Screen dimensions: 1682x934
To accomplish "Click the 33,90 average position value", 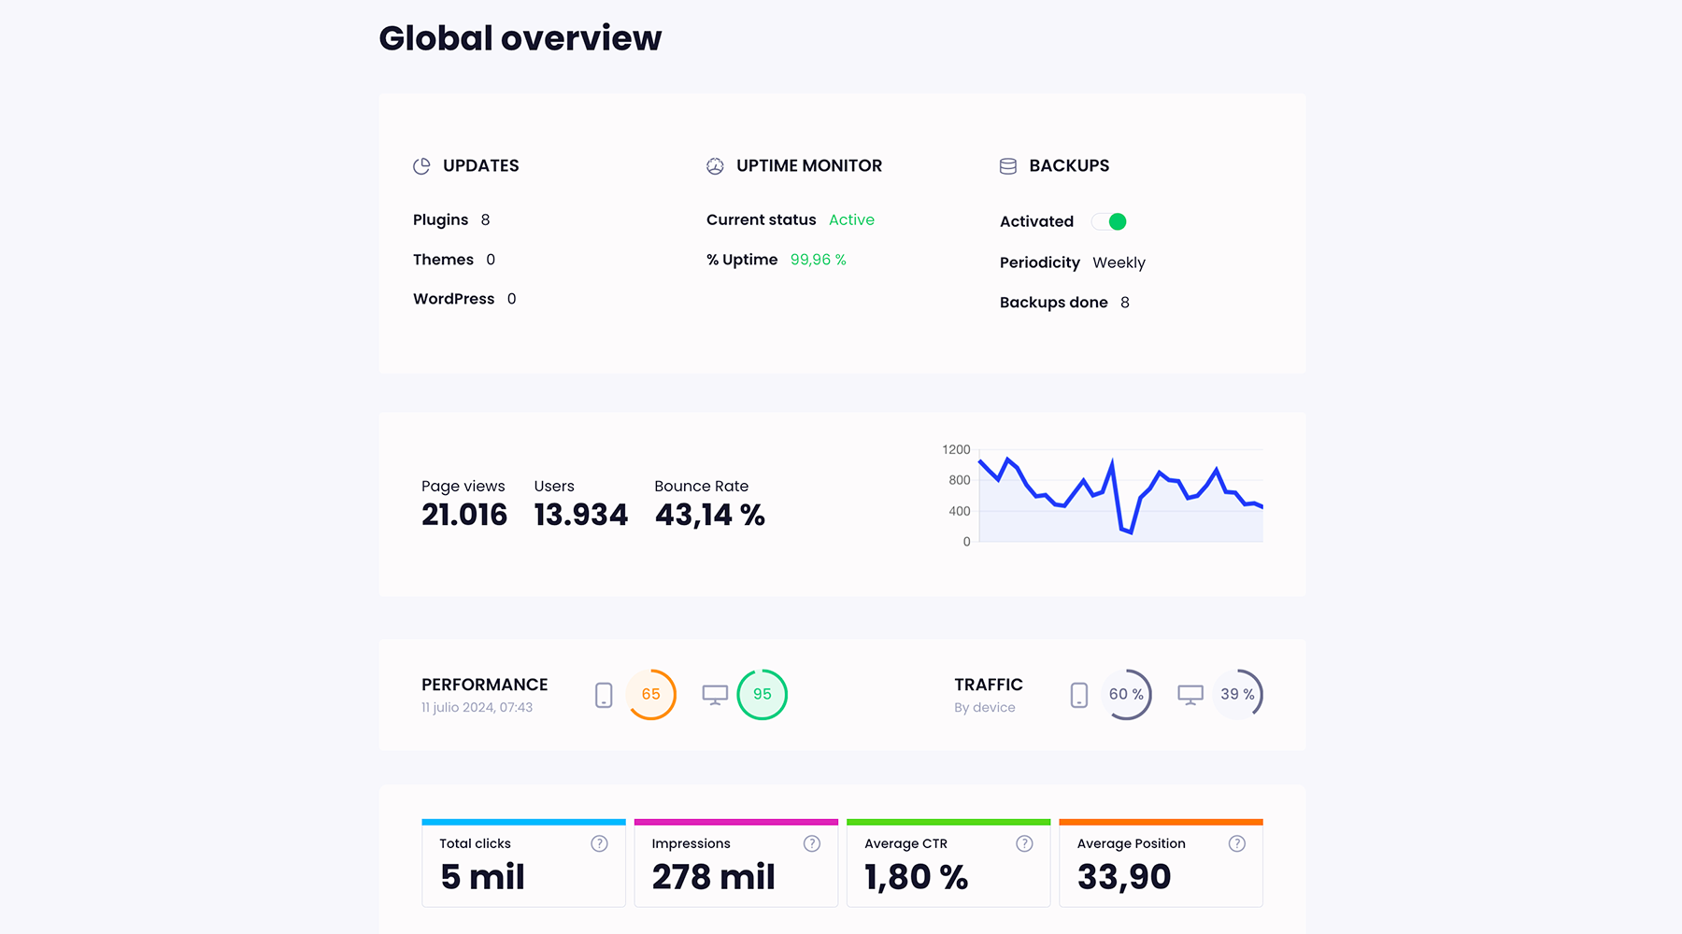I will tap(1124, 877).
